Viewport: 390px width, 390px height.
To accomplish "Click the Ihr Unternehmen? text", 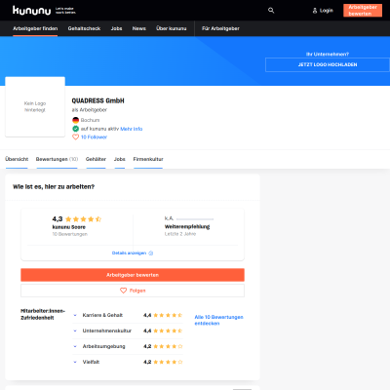I will [x=328, y=55].
